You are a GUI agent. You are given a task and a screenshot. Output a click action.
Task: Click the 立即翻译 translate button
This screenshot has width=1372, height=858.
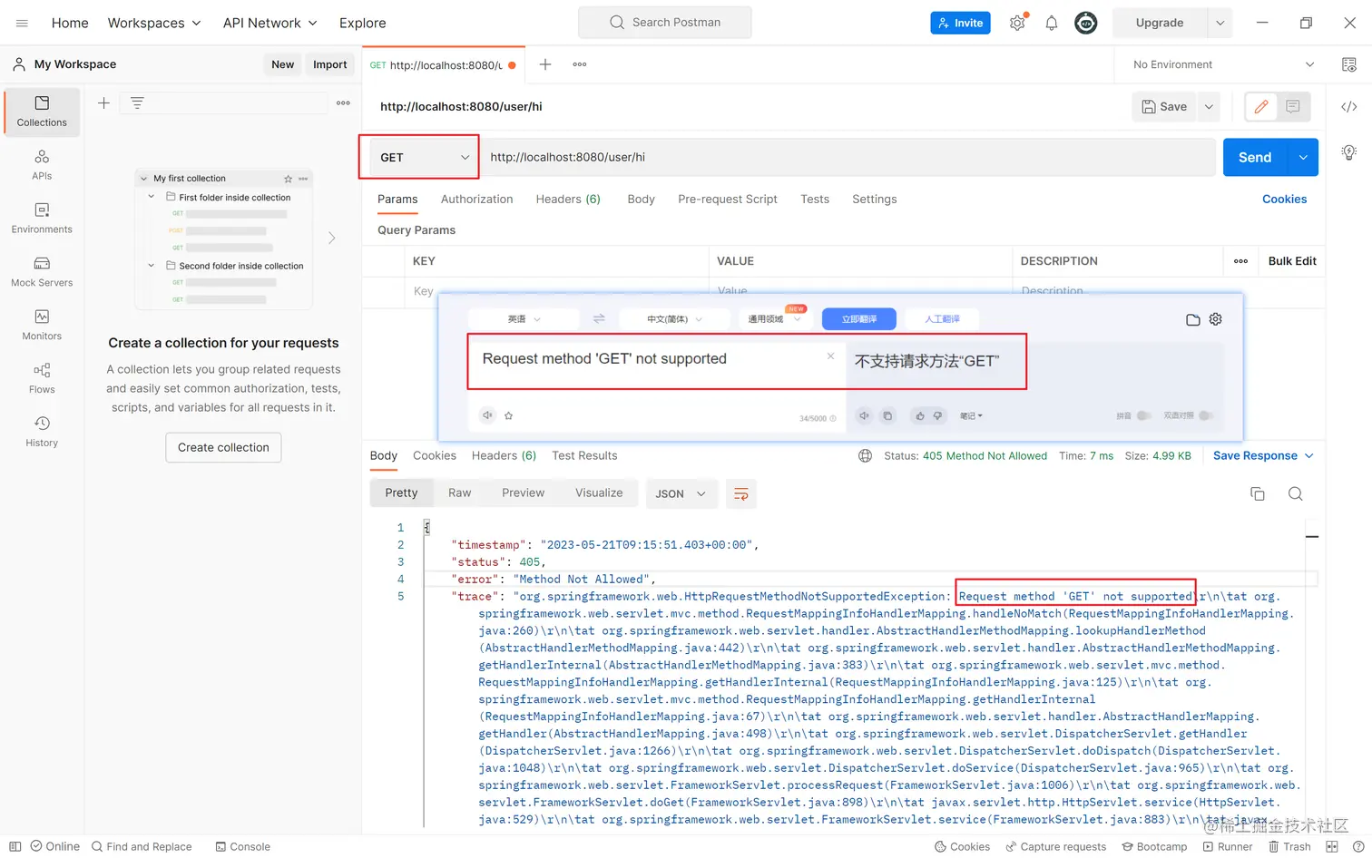click(x=859, y=319)
